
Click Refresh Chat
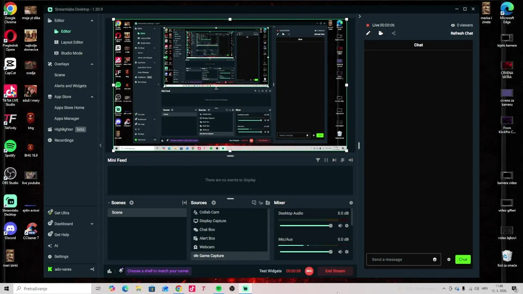(x=462, y=33)
